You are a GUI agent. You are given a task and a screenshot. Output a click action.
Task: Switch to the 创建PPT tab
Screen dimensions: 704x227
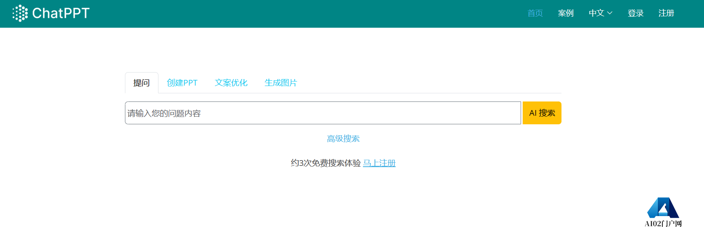(182, 83)
